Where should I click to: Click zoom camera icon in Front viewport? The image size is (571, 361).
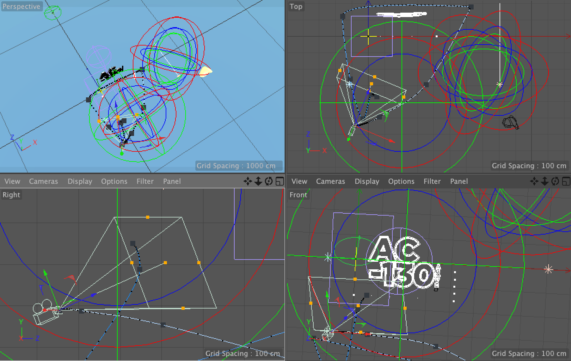pos(545,181)
